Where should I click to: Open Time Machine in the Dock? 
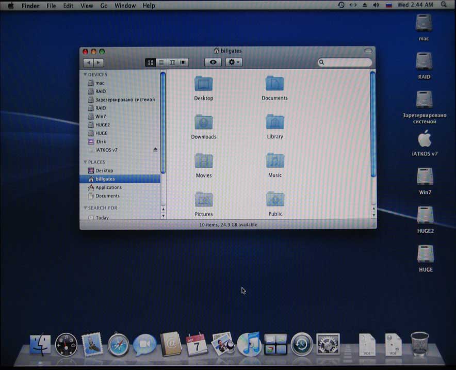pos(302,344)
